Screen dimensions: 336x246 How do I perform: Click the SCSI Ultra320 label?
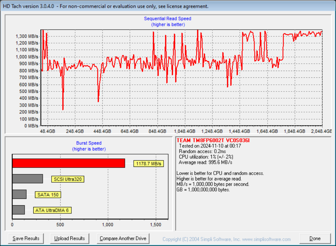tap(67, 179)
